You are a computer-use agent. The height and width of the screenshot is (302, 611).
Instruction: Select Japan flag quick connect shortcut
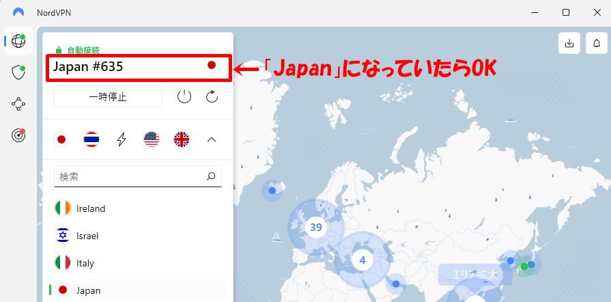click(61, 139)
